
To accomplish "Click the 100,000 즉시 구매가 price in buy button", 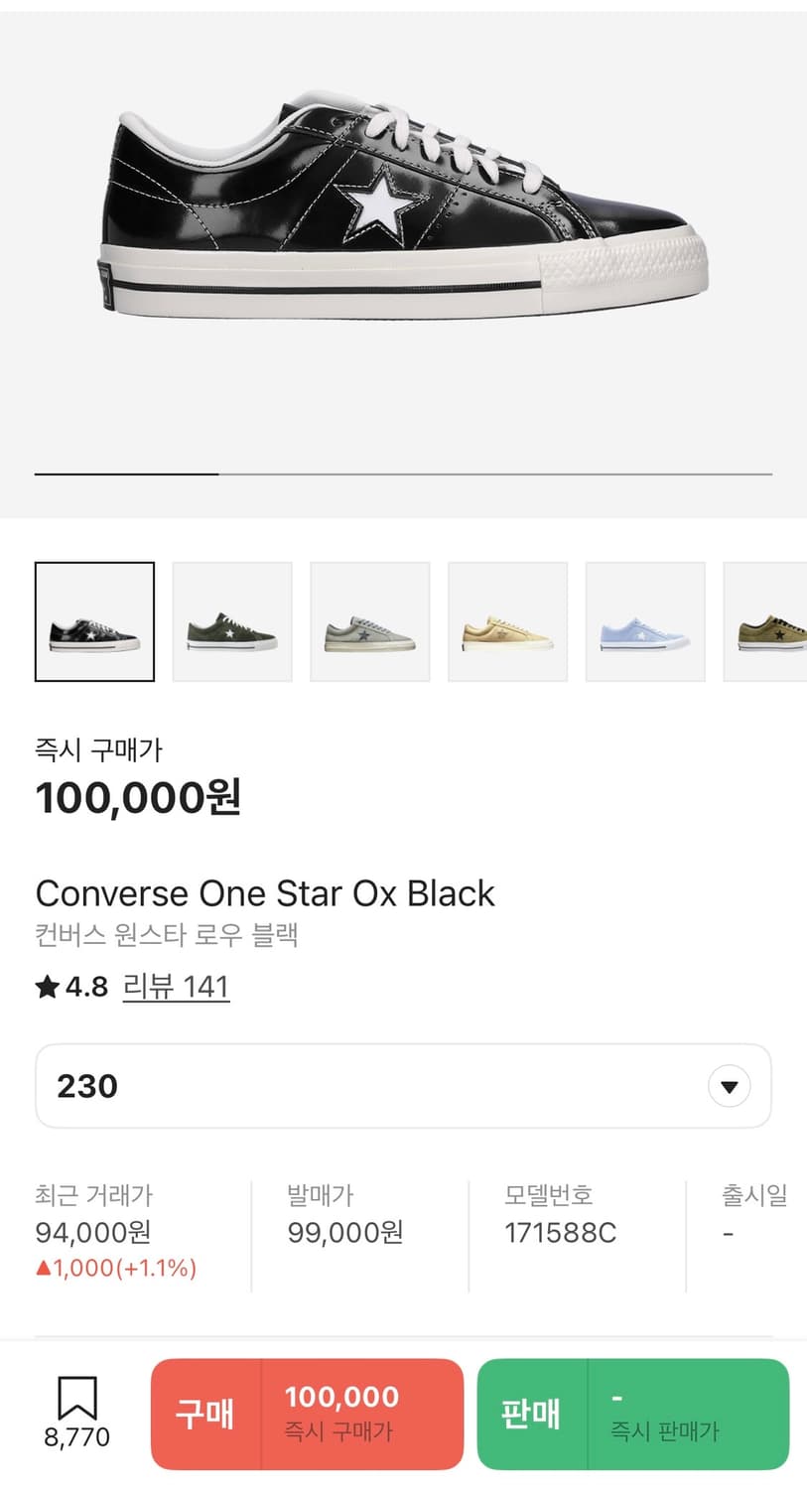I will (x=341, y=1414).
